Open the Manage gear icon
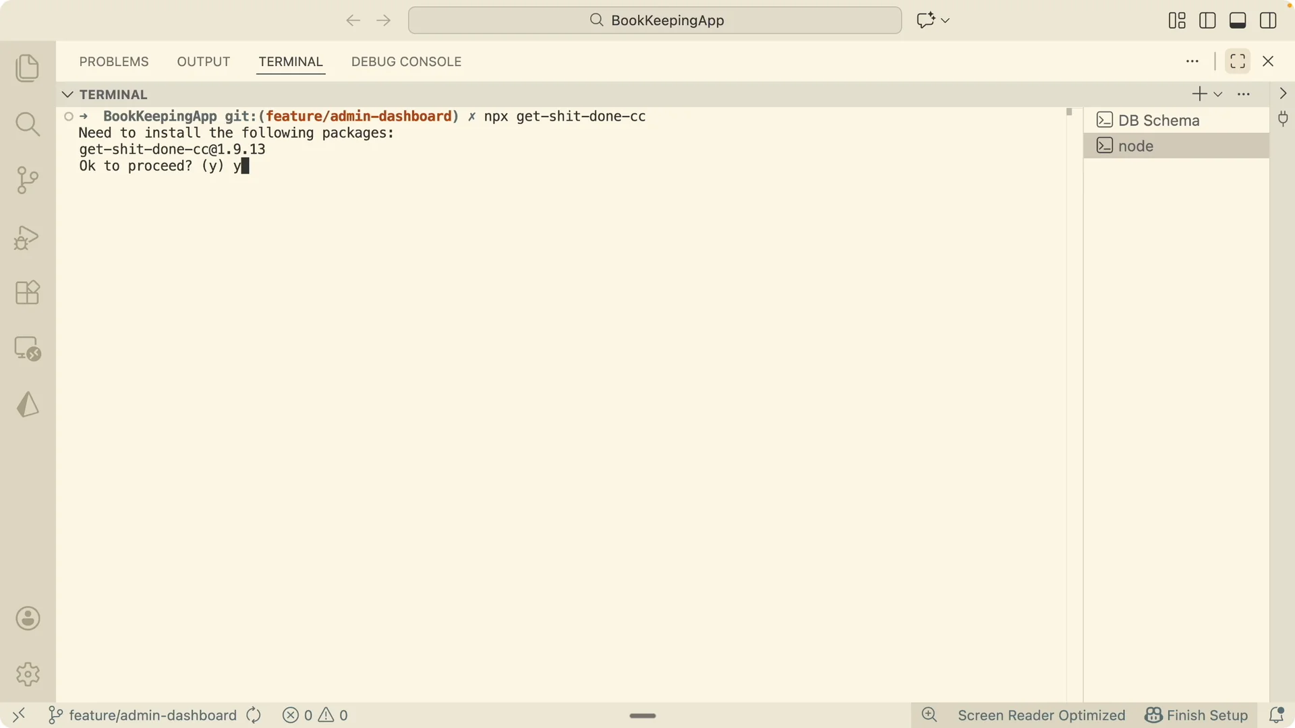 [28, 674]
